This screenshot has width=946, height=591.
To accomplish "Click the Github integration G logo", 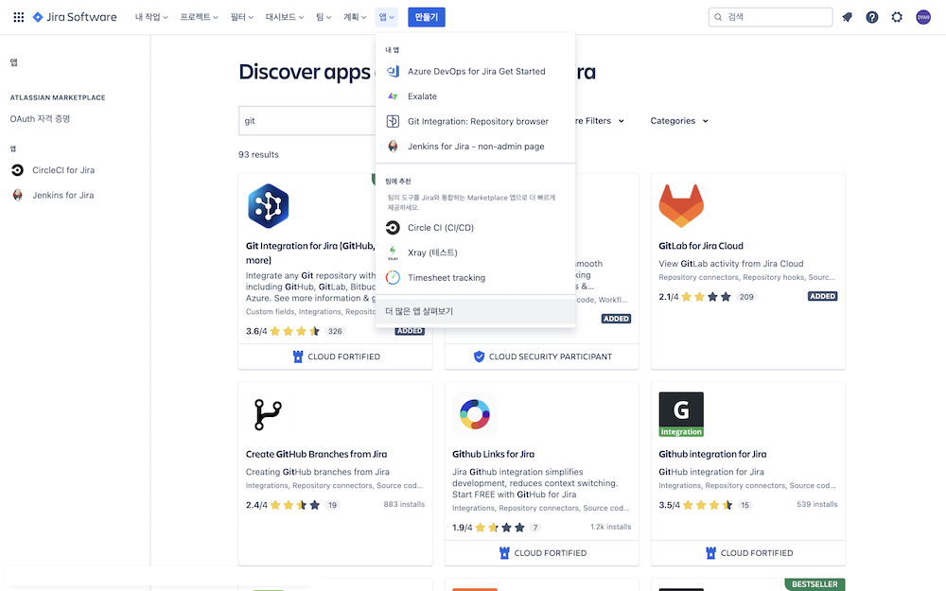I will pos(681,414).
